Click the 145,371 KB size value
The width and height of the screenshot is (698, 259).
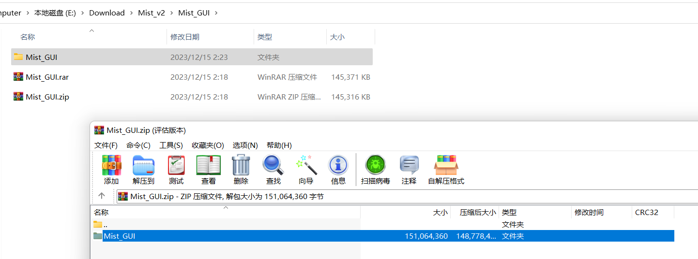pos(350,77)
